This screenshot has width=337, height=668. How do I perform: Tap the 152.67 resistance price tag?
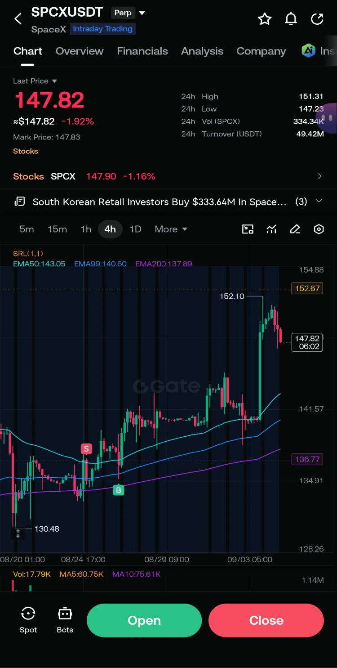[x=307, y=288]
